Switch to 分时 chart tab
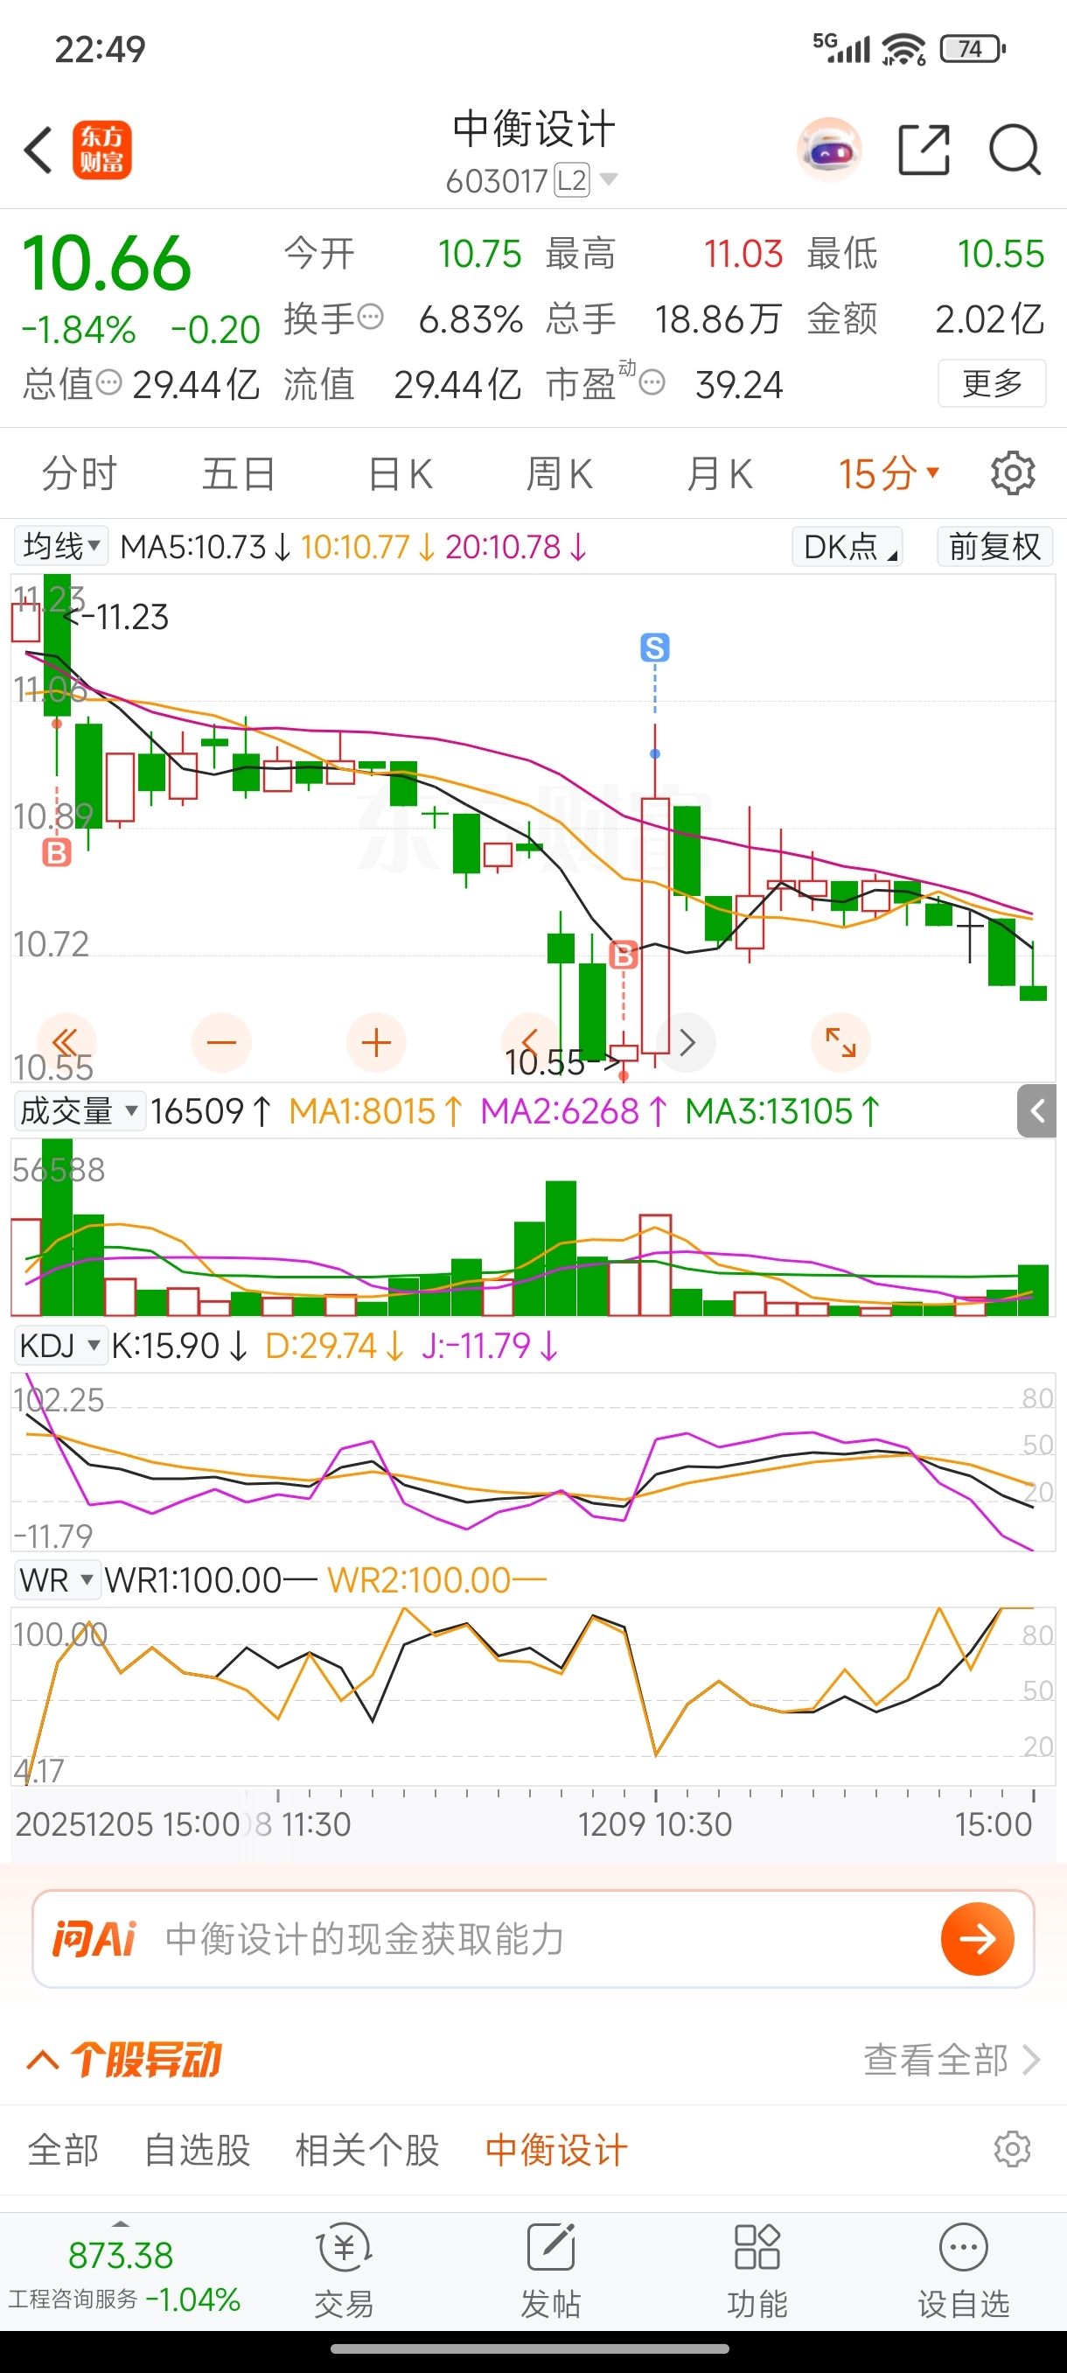The image size is (1067, 2373). point(80,474)
